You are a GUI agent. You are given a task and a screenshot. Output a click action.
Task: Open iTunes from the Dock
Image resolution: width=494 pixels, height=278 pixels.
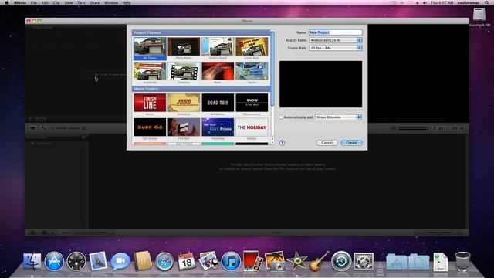(x=231, y=261)
